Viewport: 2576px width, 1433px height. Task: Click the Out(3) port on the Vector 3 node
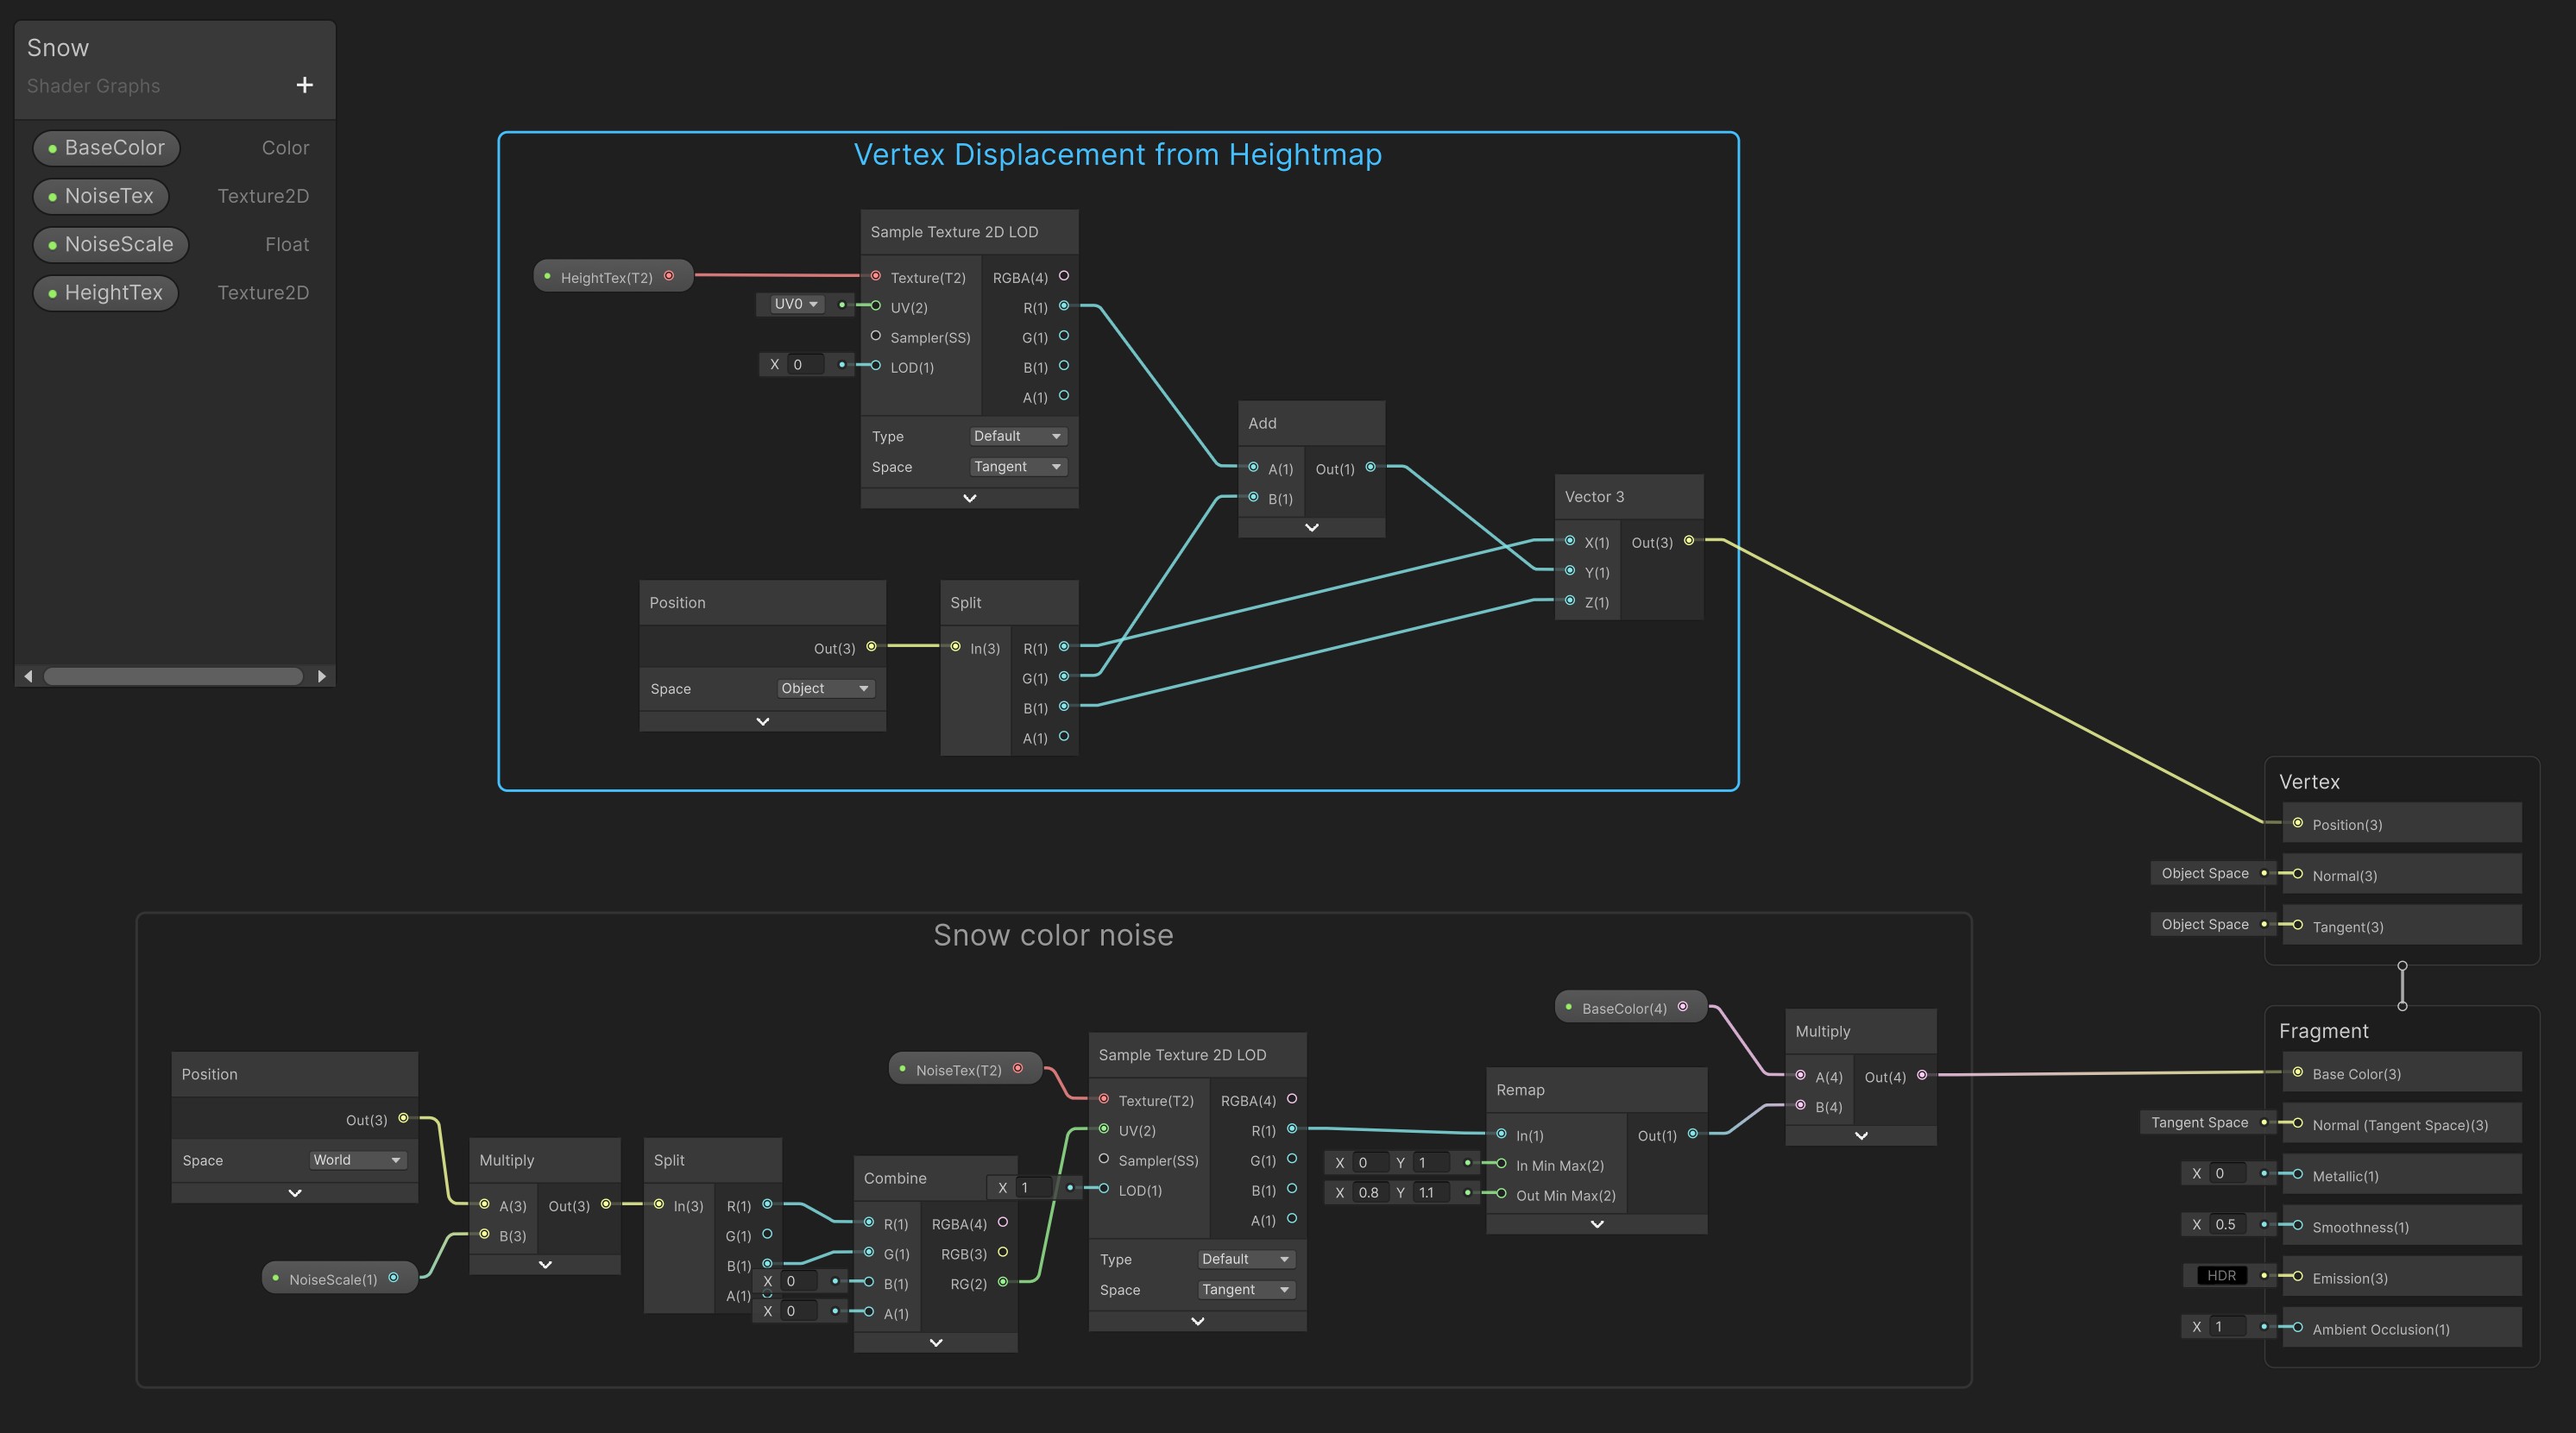[x=1689, y=541]
